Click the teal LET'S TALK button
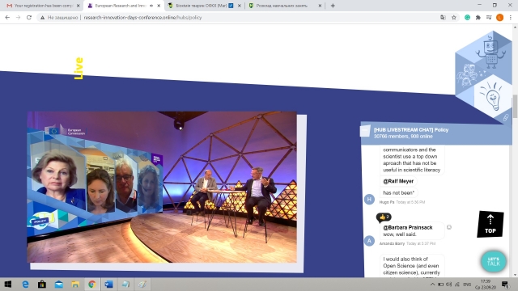Screen dimensions: 518x291 pyautogui.click(x=494, y=261)
